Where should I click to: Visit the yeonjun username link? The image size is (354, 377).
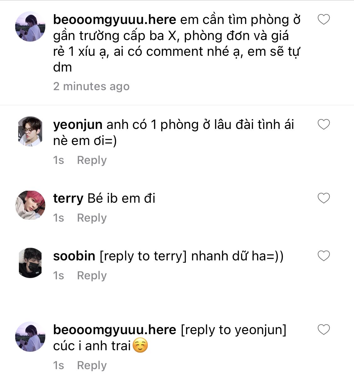coord(78,125)
